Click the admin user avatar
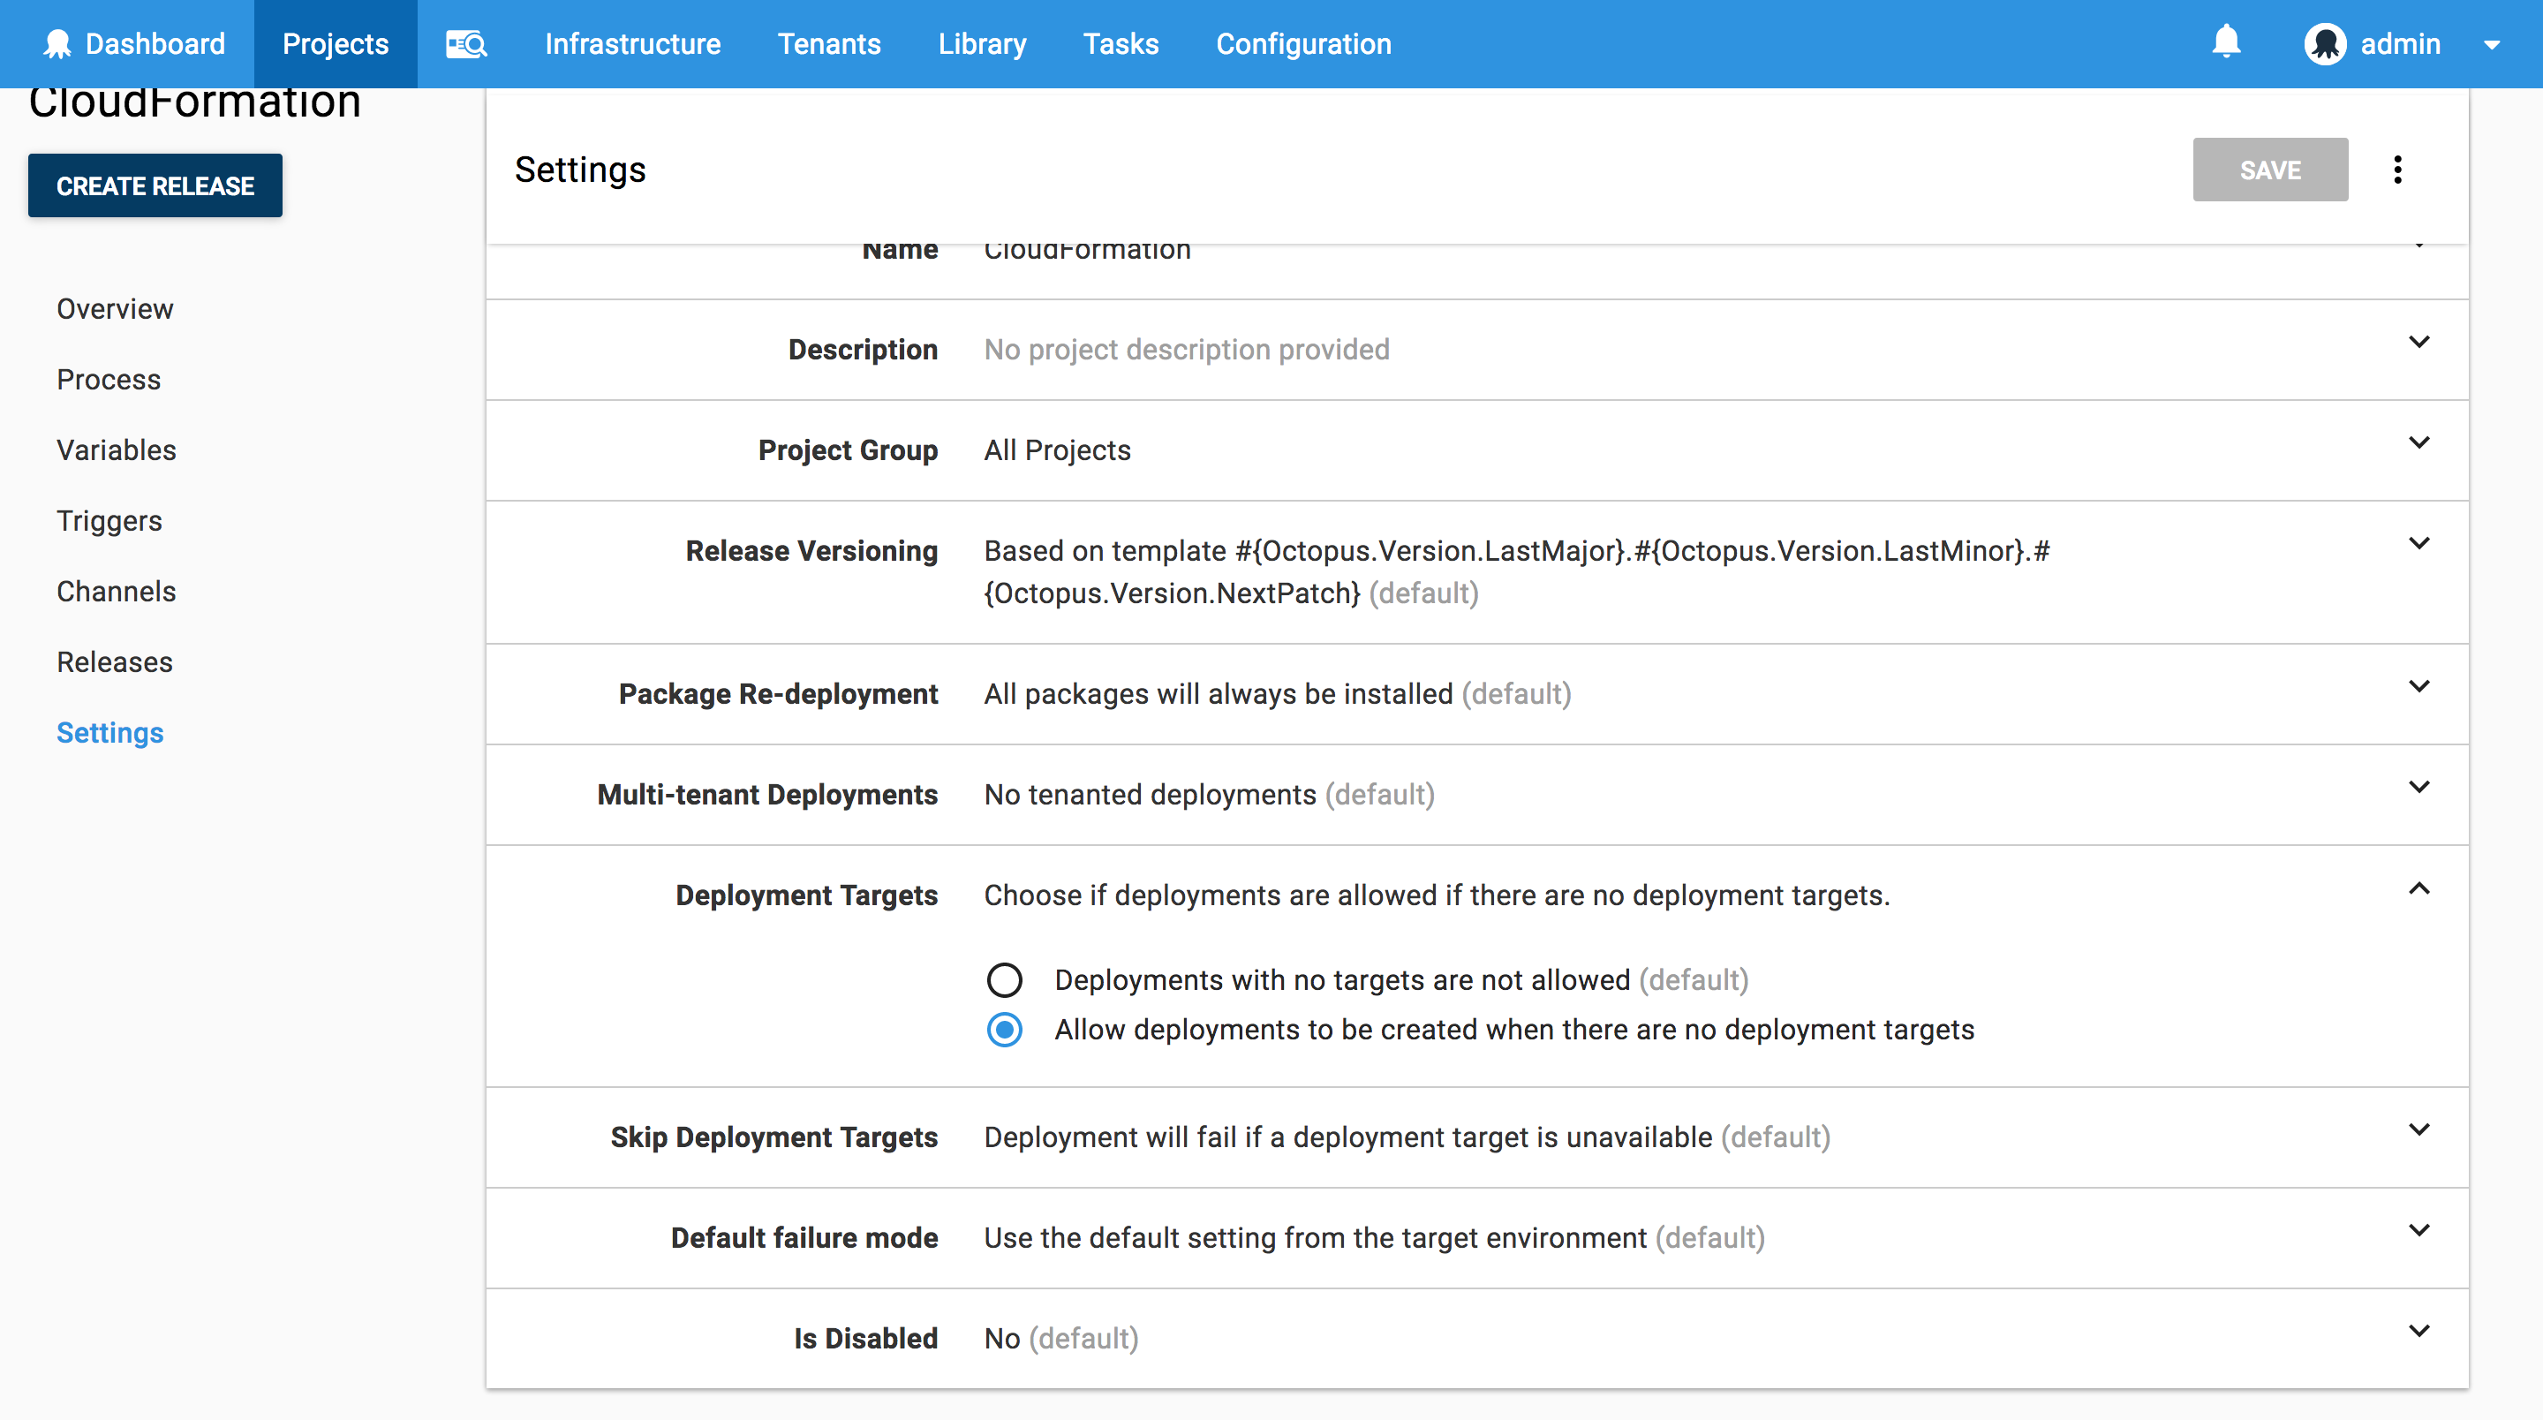 tap(2327, 43)
